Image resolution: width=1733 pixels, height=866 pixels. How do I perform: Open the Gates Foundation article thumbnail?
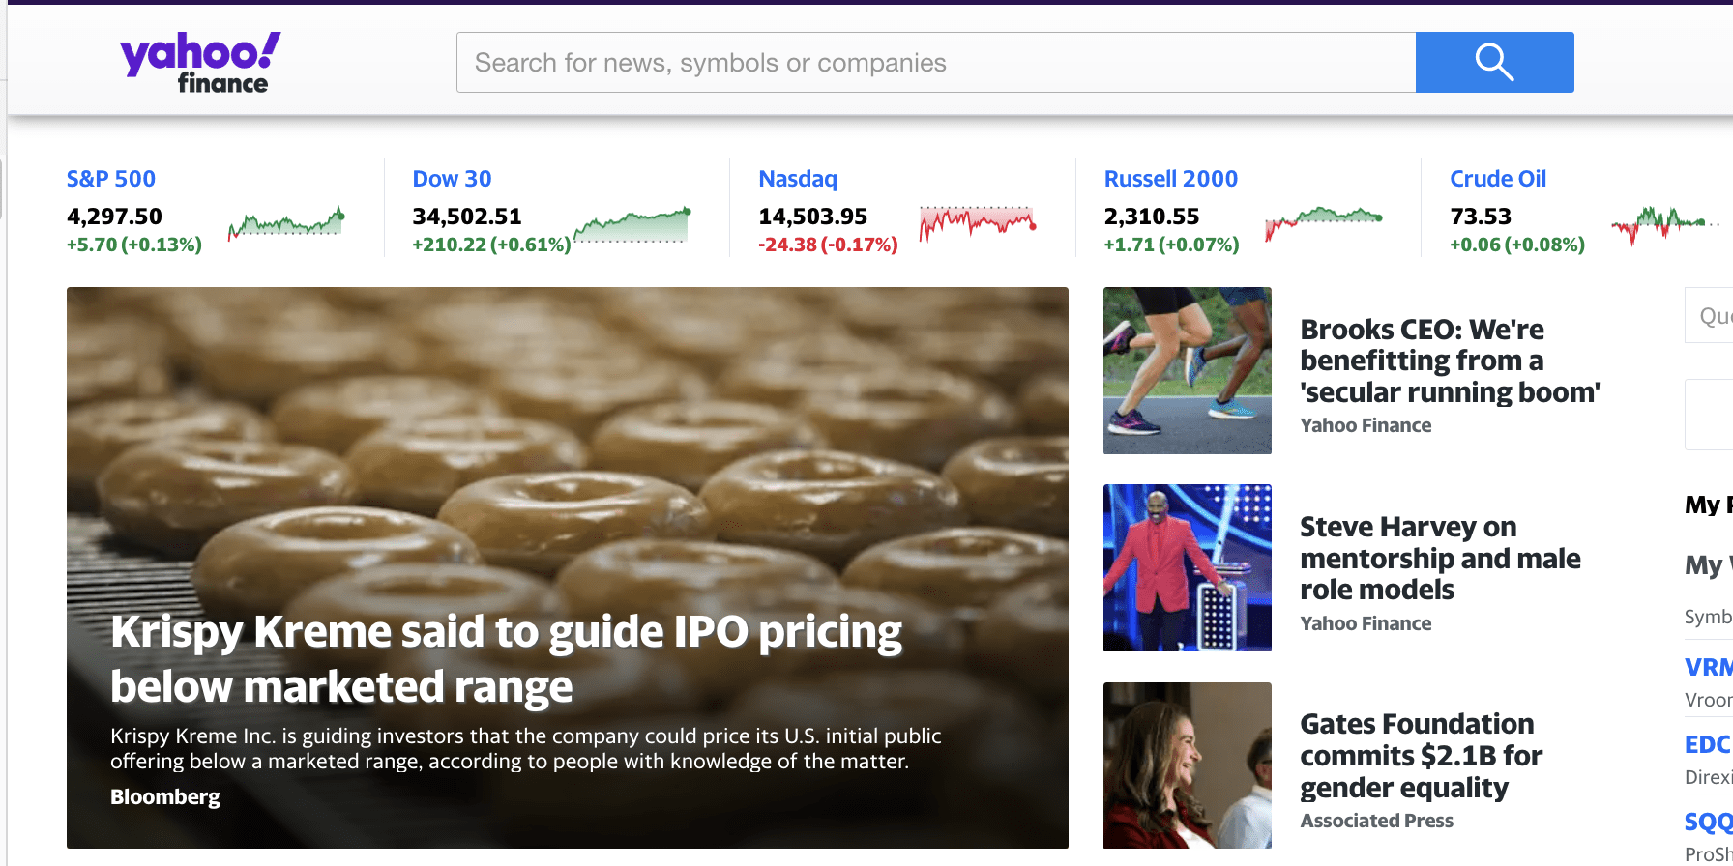pos(1188,765)
